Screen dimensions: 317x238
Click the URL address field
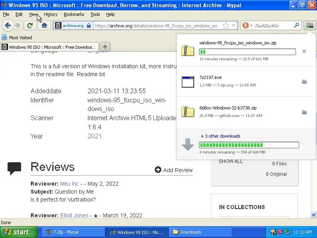(x=156, y=26)
